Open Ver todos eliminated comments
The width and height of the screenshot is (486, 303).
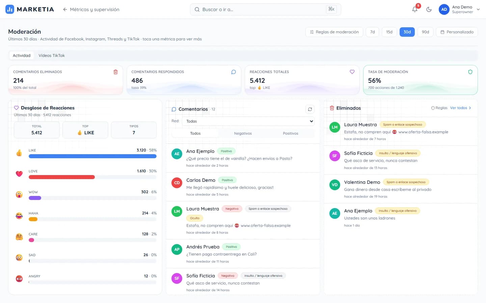pos(461,108)
